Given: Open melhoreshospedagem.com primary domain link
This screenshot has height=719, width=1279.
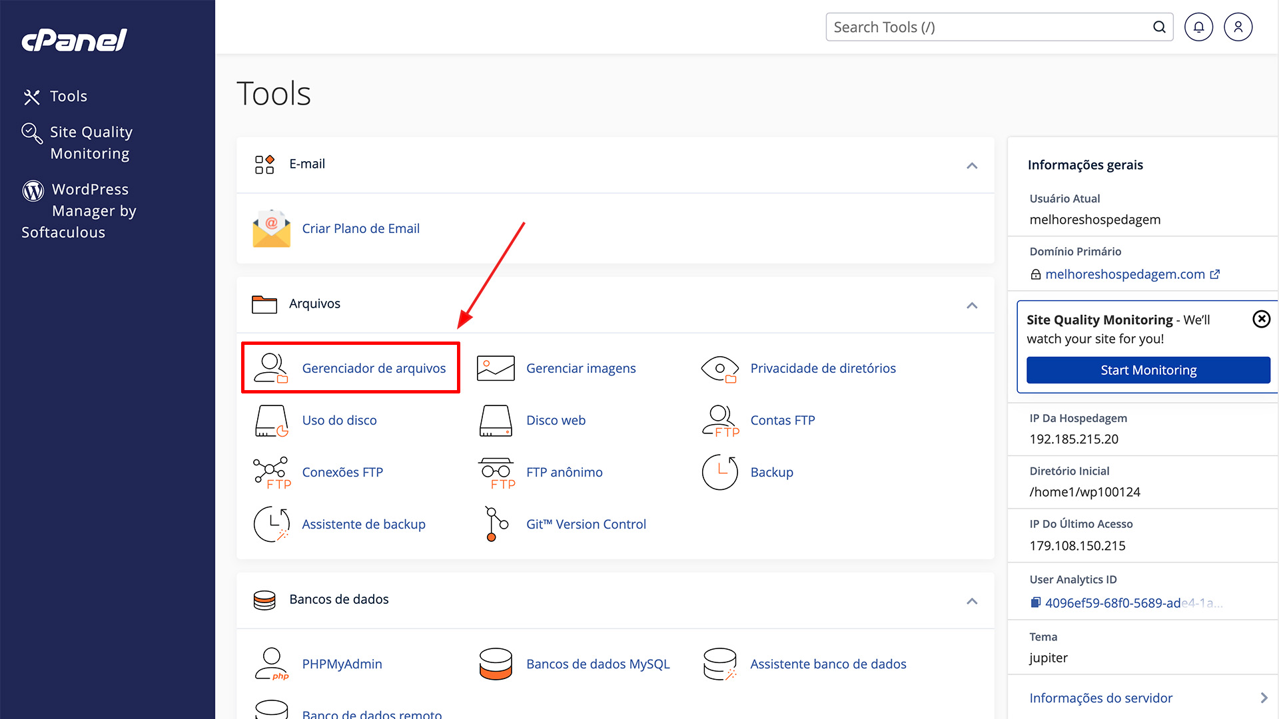Looking at the screenshot, I should click(x=1124, y=274).
